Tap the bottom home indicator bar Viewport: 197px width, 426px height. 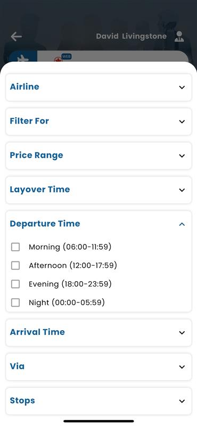pos(98,421)
